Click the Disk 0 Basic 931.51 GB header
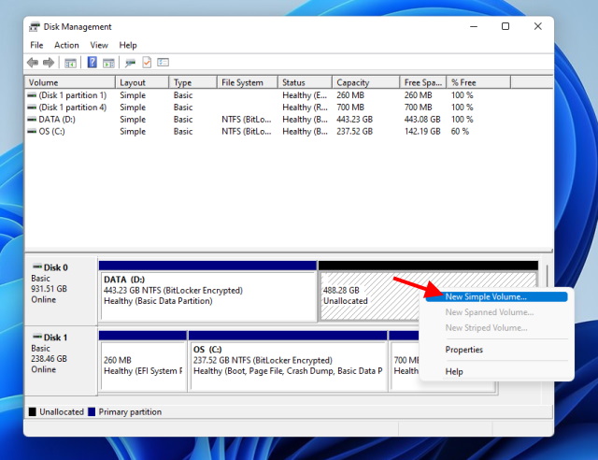Screen dimensions: 598x460 61,291
